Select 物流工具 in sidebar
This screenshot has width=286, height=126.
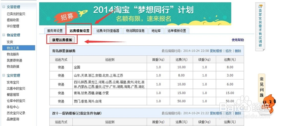19,48
